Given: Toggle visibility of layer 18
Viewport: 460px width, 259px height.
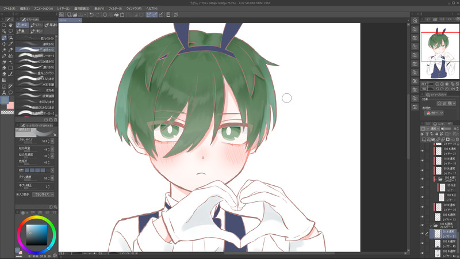Looking at the screenshot, I should 422,161.
